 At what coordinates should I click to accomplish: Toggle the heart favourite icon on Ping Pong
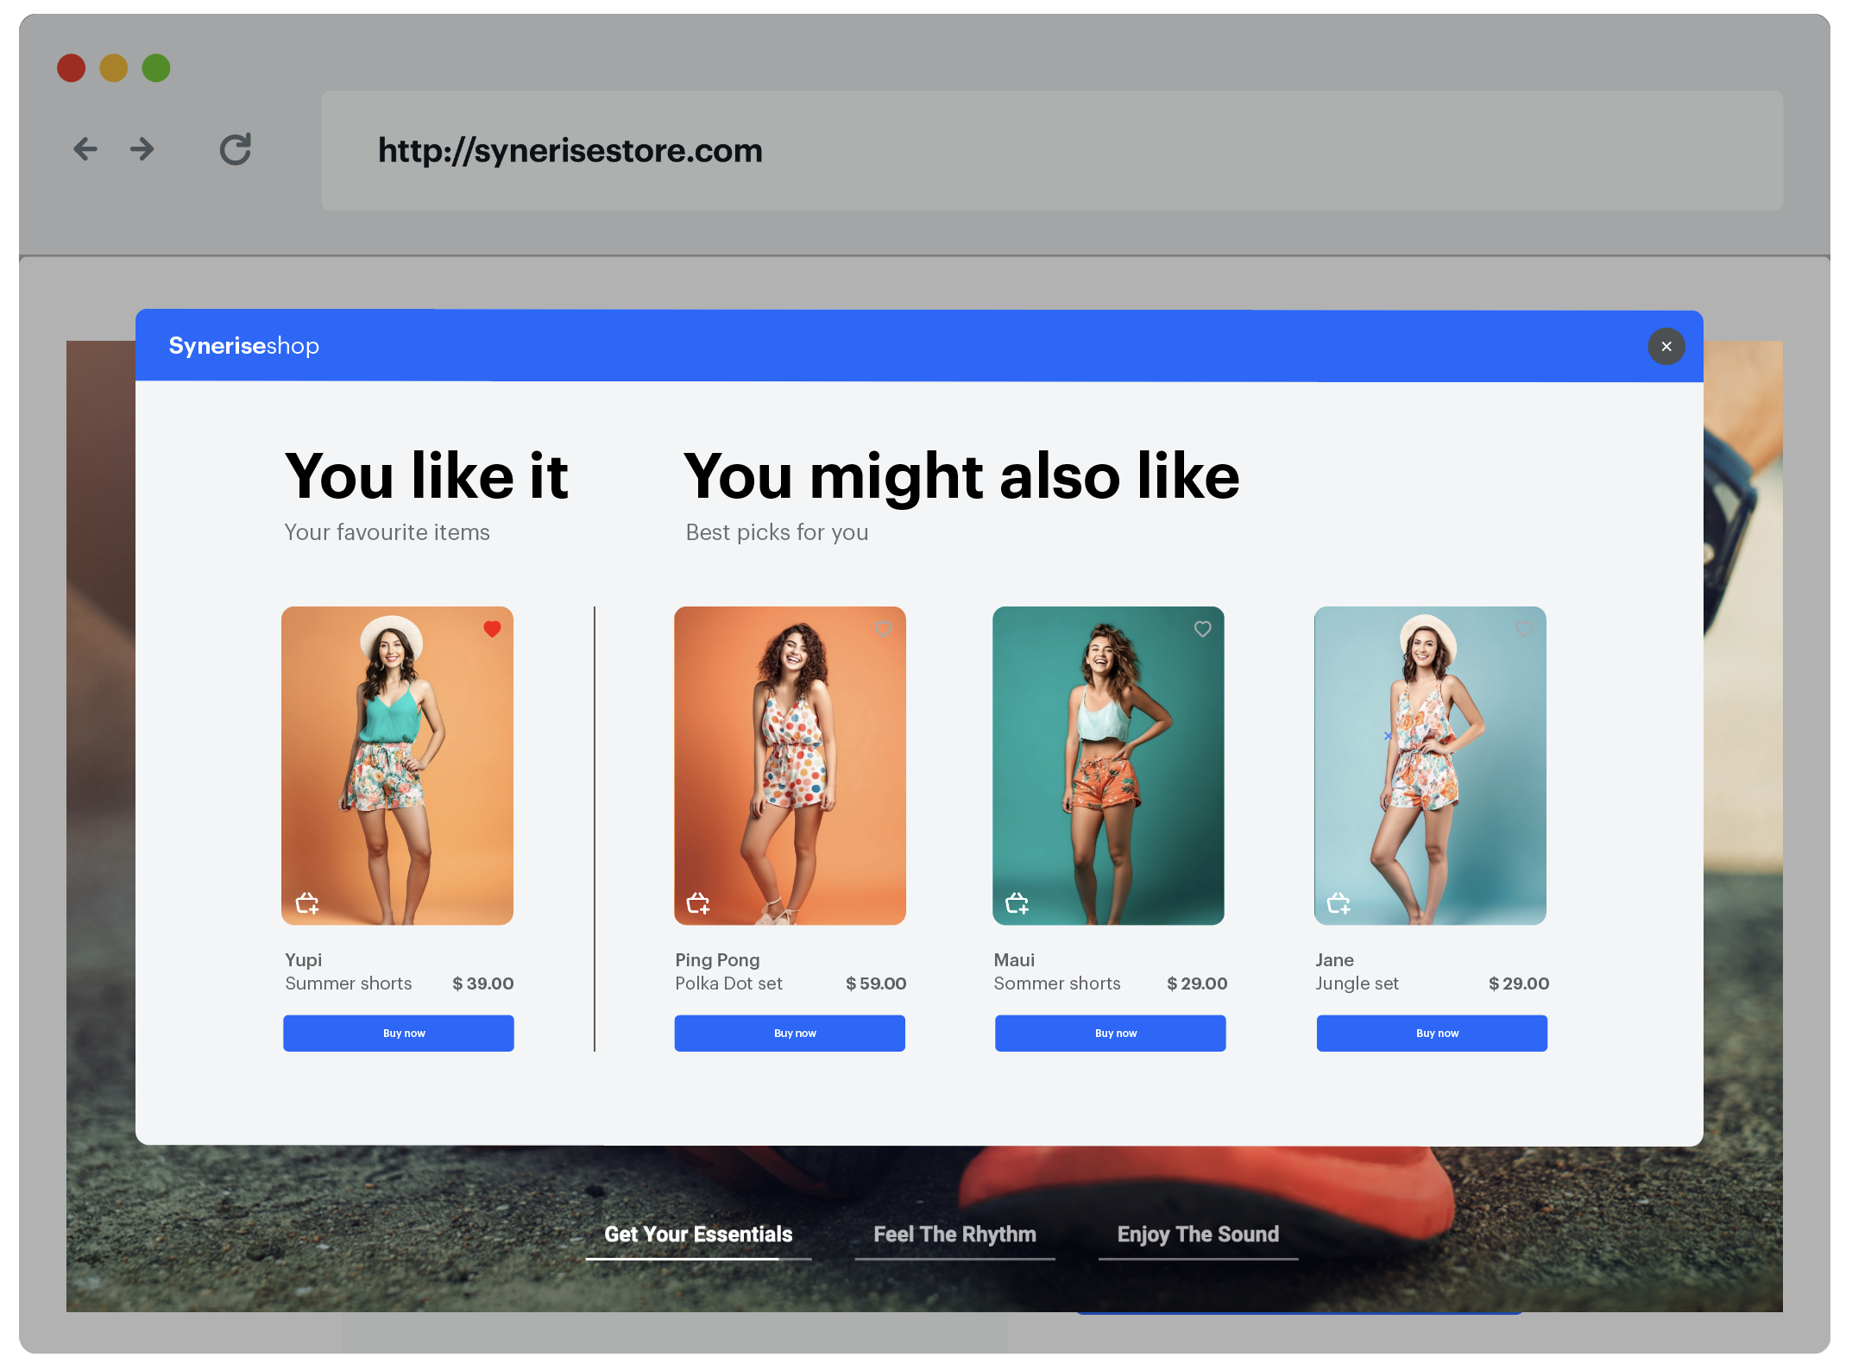[884, 629]
